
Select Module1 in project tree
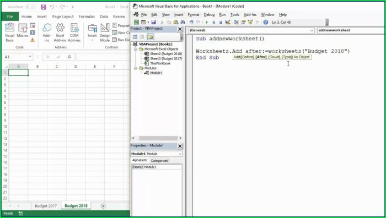click(x=156, y=73)
